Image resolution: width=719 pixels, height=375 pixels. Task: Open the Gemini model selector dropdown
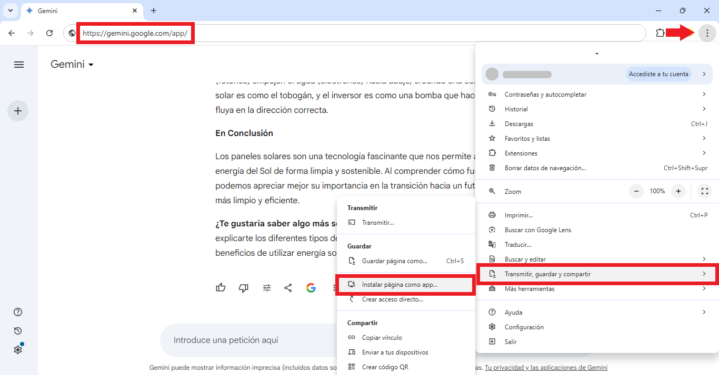[72, 65]
